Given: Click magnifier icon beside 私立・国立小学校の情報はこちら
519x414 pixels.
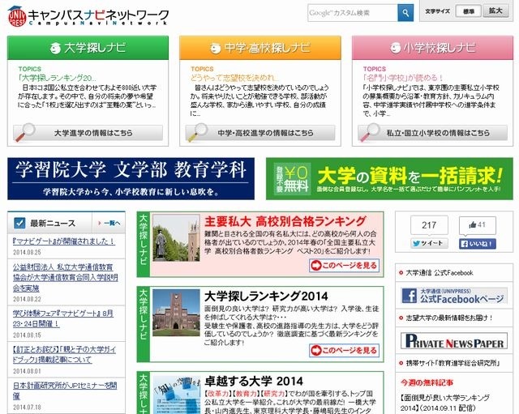Looking at the screenshot, I should [x=370, y=132].
